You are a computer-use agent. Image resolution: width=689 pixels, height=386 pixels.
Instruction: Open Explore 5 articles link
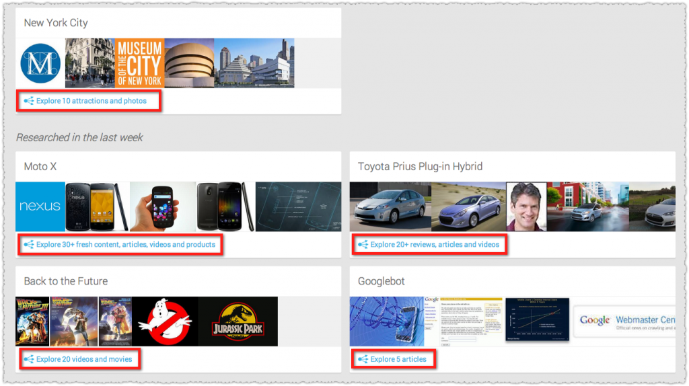pos(398,359)
